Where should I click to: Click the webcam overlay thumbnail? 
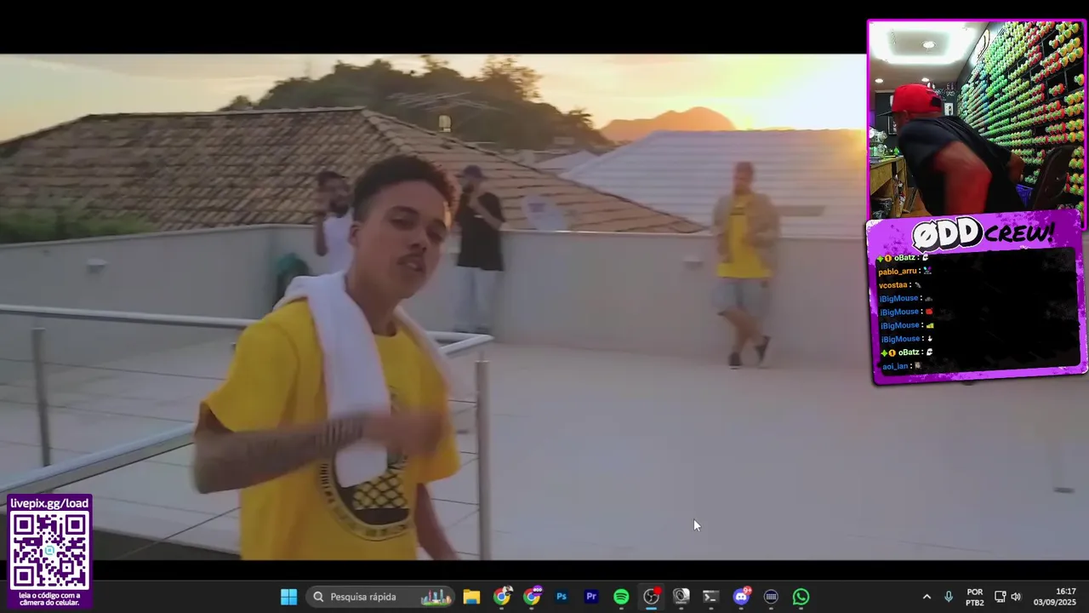coord(977,119)
